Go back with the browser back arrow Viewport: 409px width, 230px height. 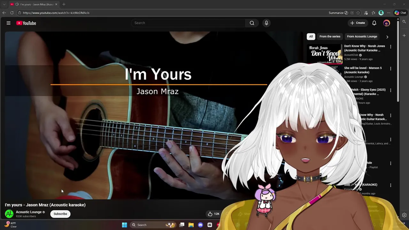coord(4,13)
